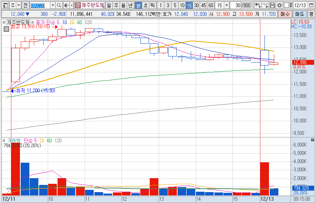The height and width of the screenshot is (203, 316).
Task: Click the speaker sound alert icon
Action: (x=66, y=5)
